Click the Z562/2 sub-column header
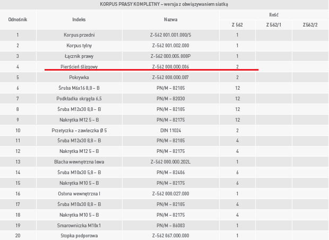The image size is (329, 240). 310,25
